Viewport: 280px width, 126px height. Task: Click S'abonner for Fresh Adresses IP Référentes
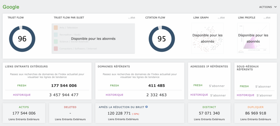(217, 86)
